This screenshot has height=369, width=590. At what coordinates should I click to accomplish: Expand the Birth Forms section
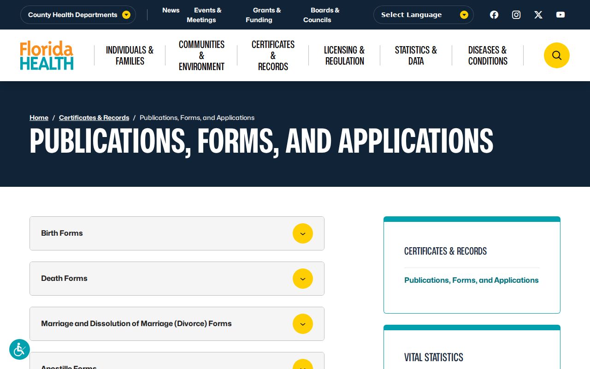click(x=177, y=233)
